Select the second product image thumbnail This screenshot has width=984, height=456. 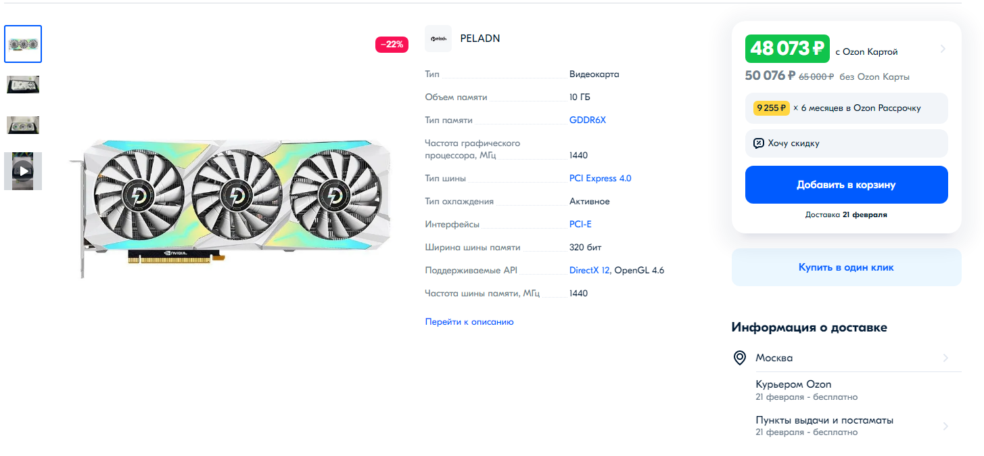click(x=23, y=85)
